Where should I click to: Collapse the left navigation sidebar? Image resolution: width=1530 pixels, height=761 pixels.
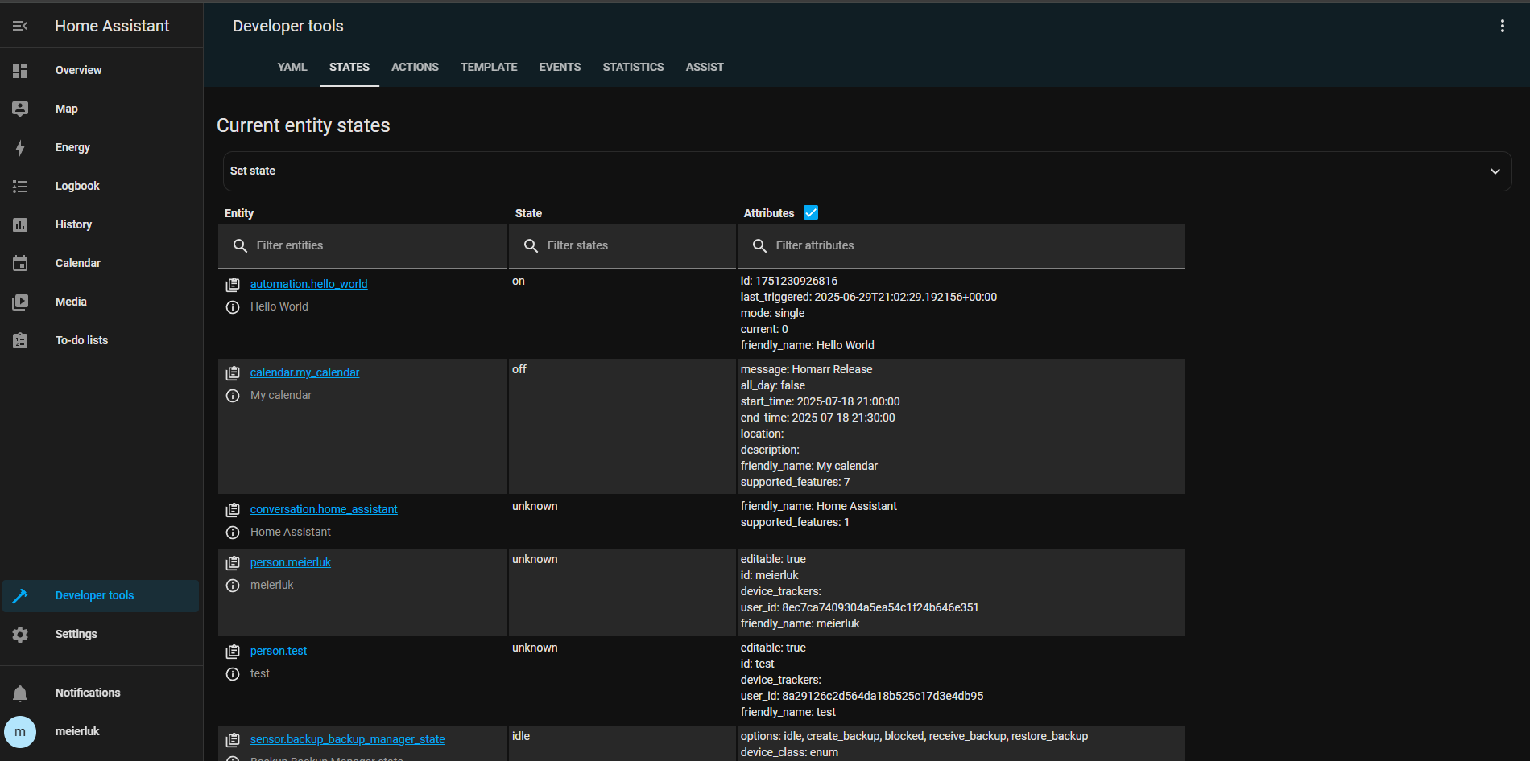click(19, 25)
